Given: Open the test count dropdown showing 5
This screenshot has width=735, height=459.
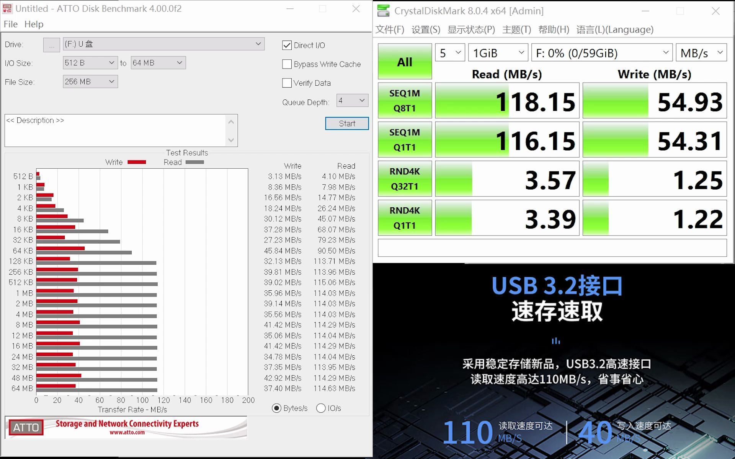Looking at the screenshot, I should click(450, 53).
